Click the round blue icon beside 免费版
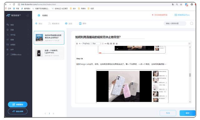The image size is (200, 120). coord(39,15)
